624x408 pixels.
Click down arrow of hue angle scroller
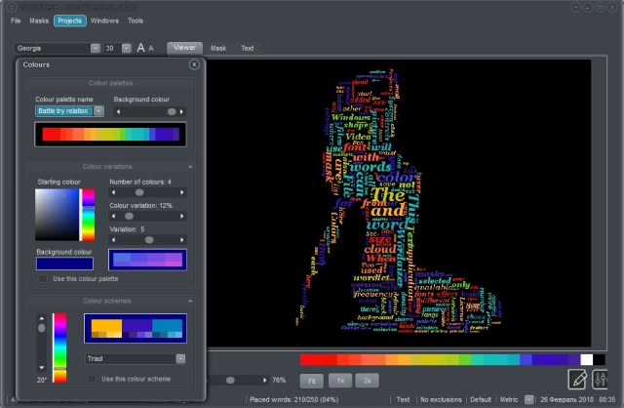[40, 368]
